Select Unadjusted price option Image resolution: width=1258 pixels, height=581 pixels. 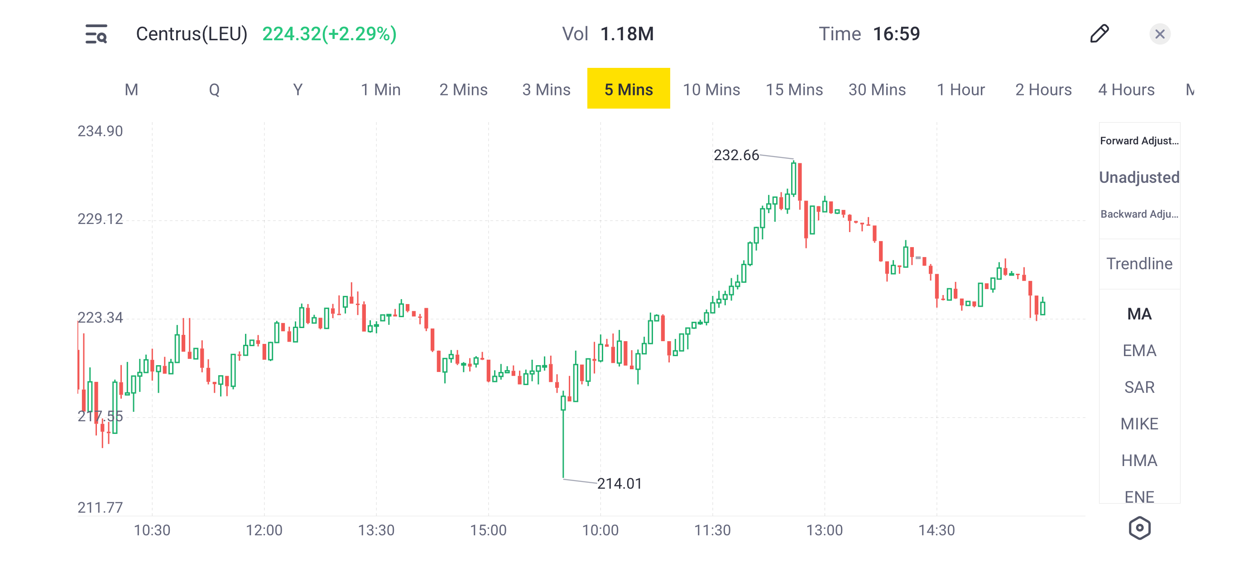click(x=1139, y=177)
